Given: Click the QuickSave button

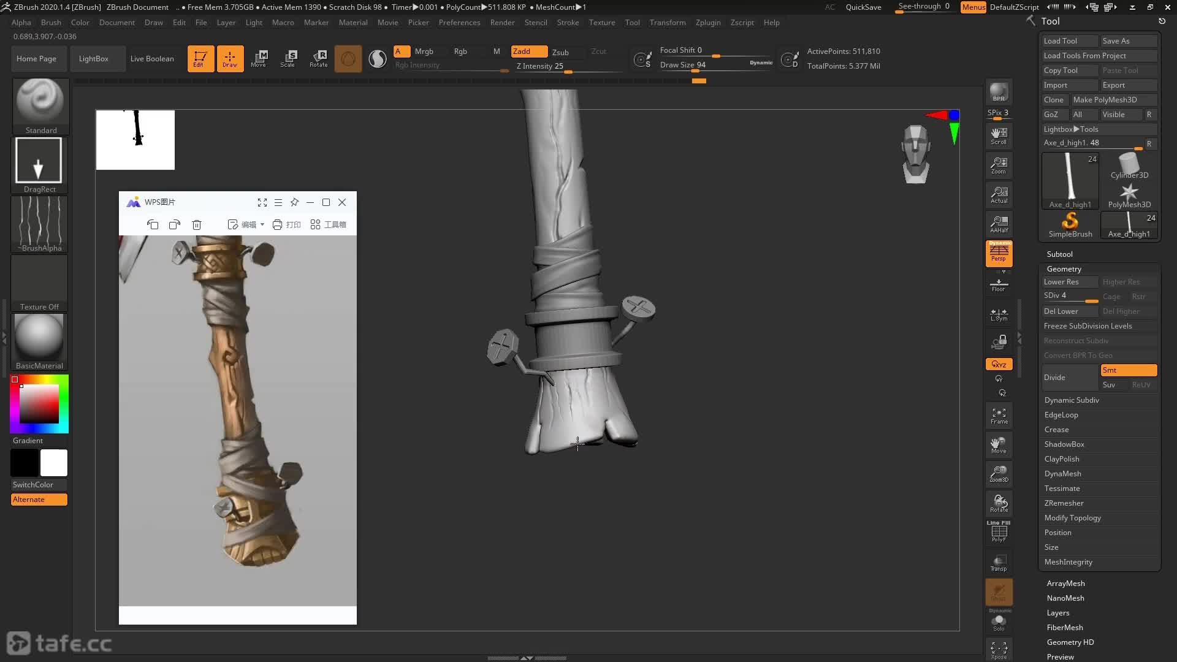Looking at the screenshot, I should coord(863,7).
